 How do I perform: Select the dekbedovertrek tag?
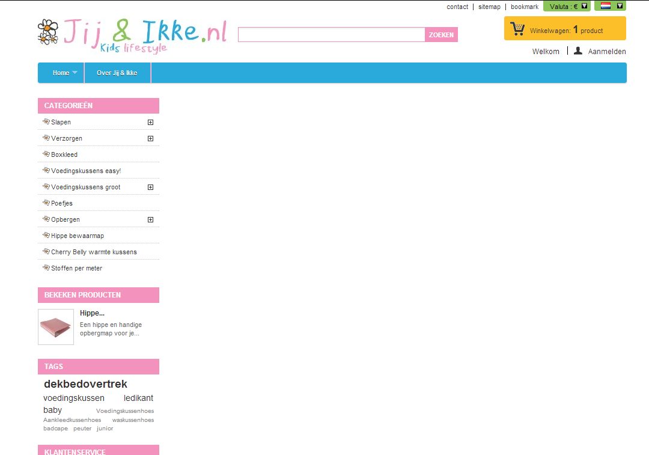coord(86,384)
